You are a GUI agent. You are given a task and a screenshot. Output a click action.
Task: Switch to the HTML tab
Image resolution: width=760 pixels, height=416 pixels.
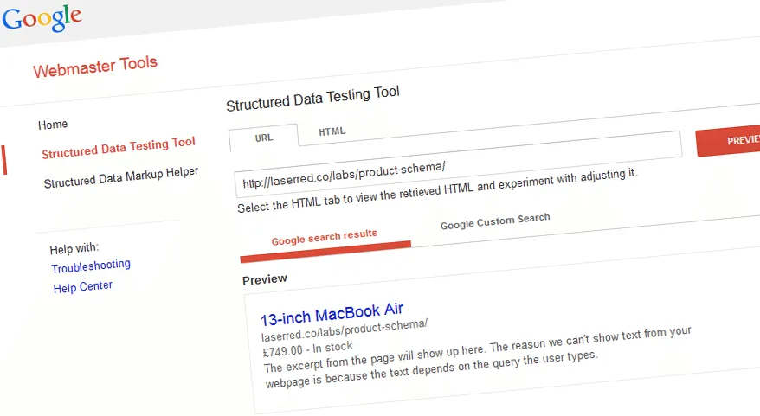coord(332,131)
